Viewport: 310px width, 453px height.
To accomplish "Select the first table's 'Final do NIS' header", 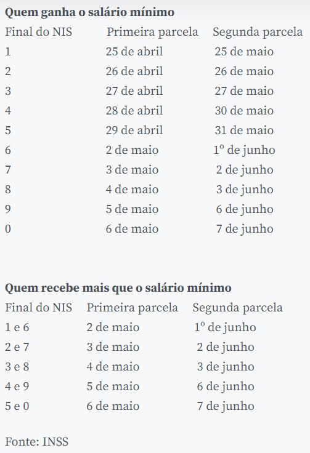I will coord(38,32).
